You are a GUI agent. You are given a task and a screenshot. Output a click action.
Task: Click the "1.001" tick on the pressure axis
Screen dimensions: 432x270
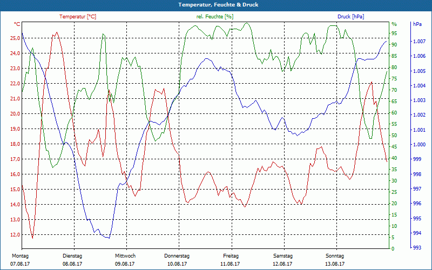pos(420,130)
